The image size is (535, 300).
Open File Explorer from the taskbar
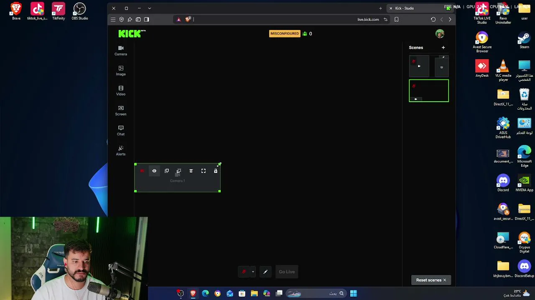254,293
